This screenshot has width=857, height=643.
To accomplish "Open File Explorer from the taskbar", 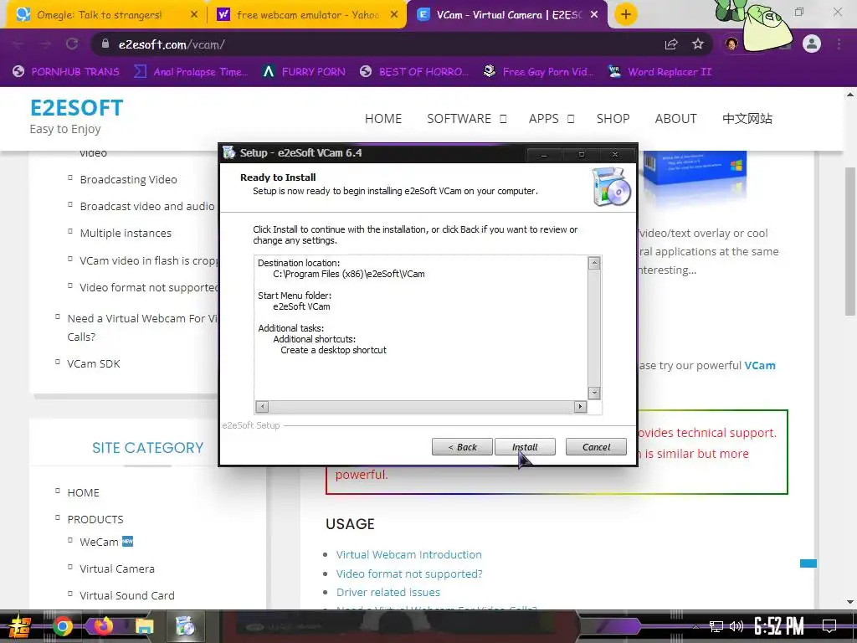I will click(x=145, y=626).
